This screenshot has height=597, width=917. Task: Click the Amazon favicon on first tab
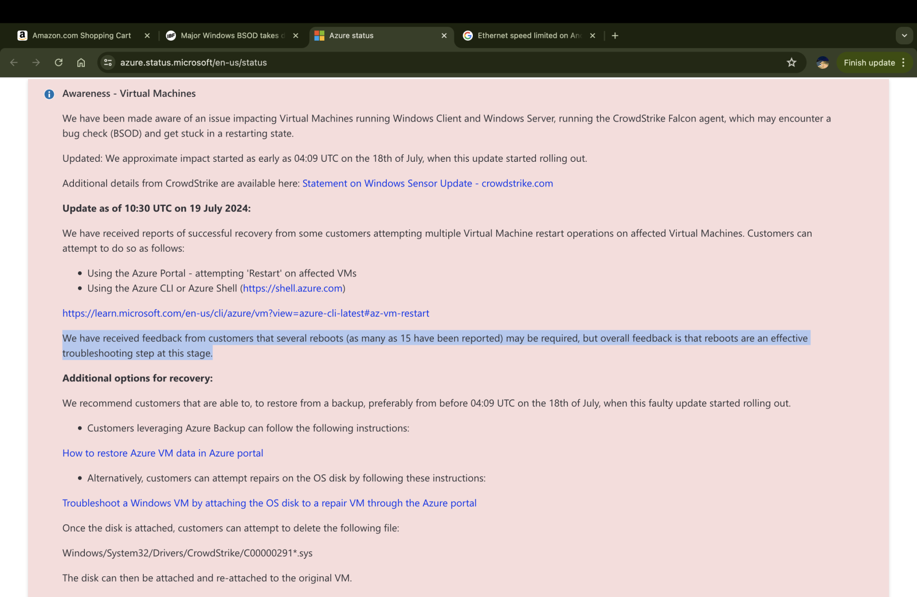22,36
